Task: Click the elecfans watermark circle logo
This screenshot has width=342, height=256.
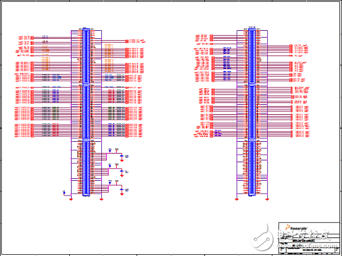Action: (x=262, y=238)
